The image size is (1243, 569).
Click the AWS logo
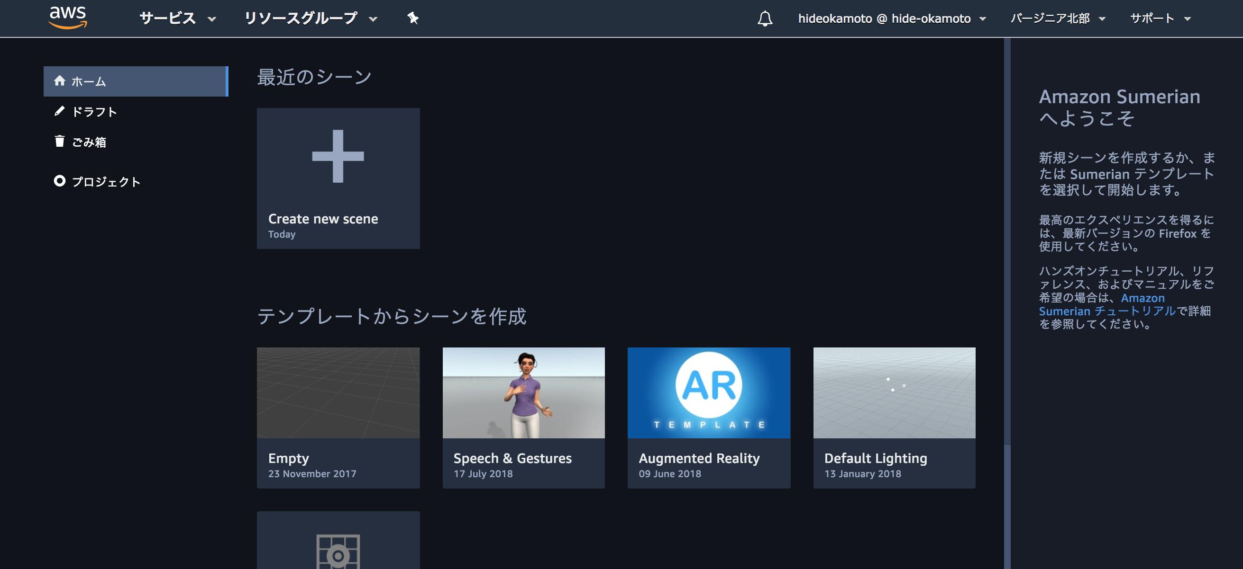coord(67,18)
